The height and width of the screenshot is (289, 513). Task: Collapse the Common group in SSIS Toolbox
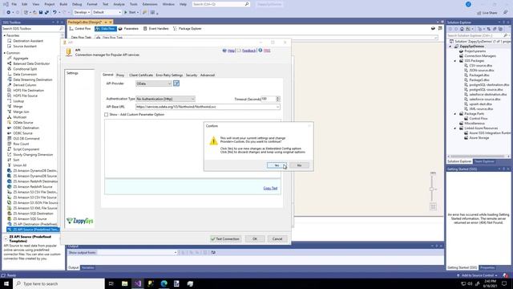(x=5, y=53)
